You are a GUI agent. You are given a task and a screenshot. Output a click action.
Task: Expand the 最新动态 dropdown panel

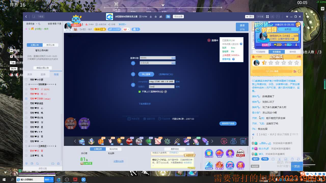pos(175,149)
